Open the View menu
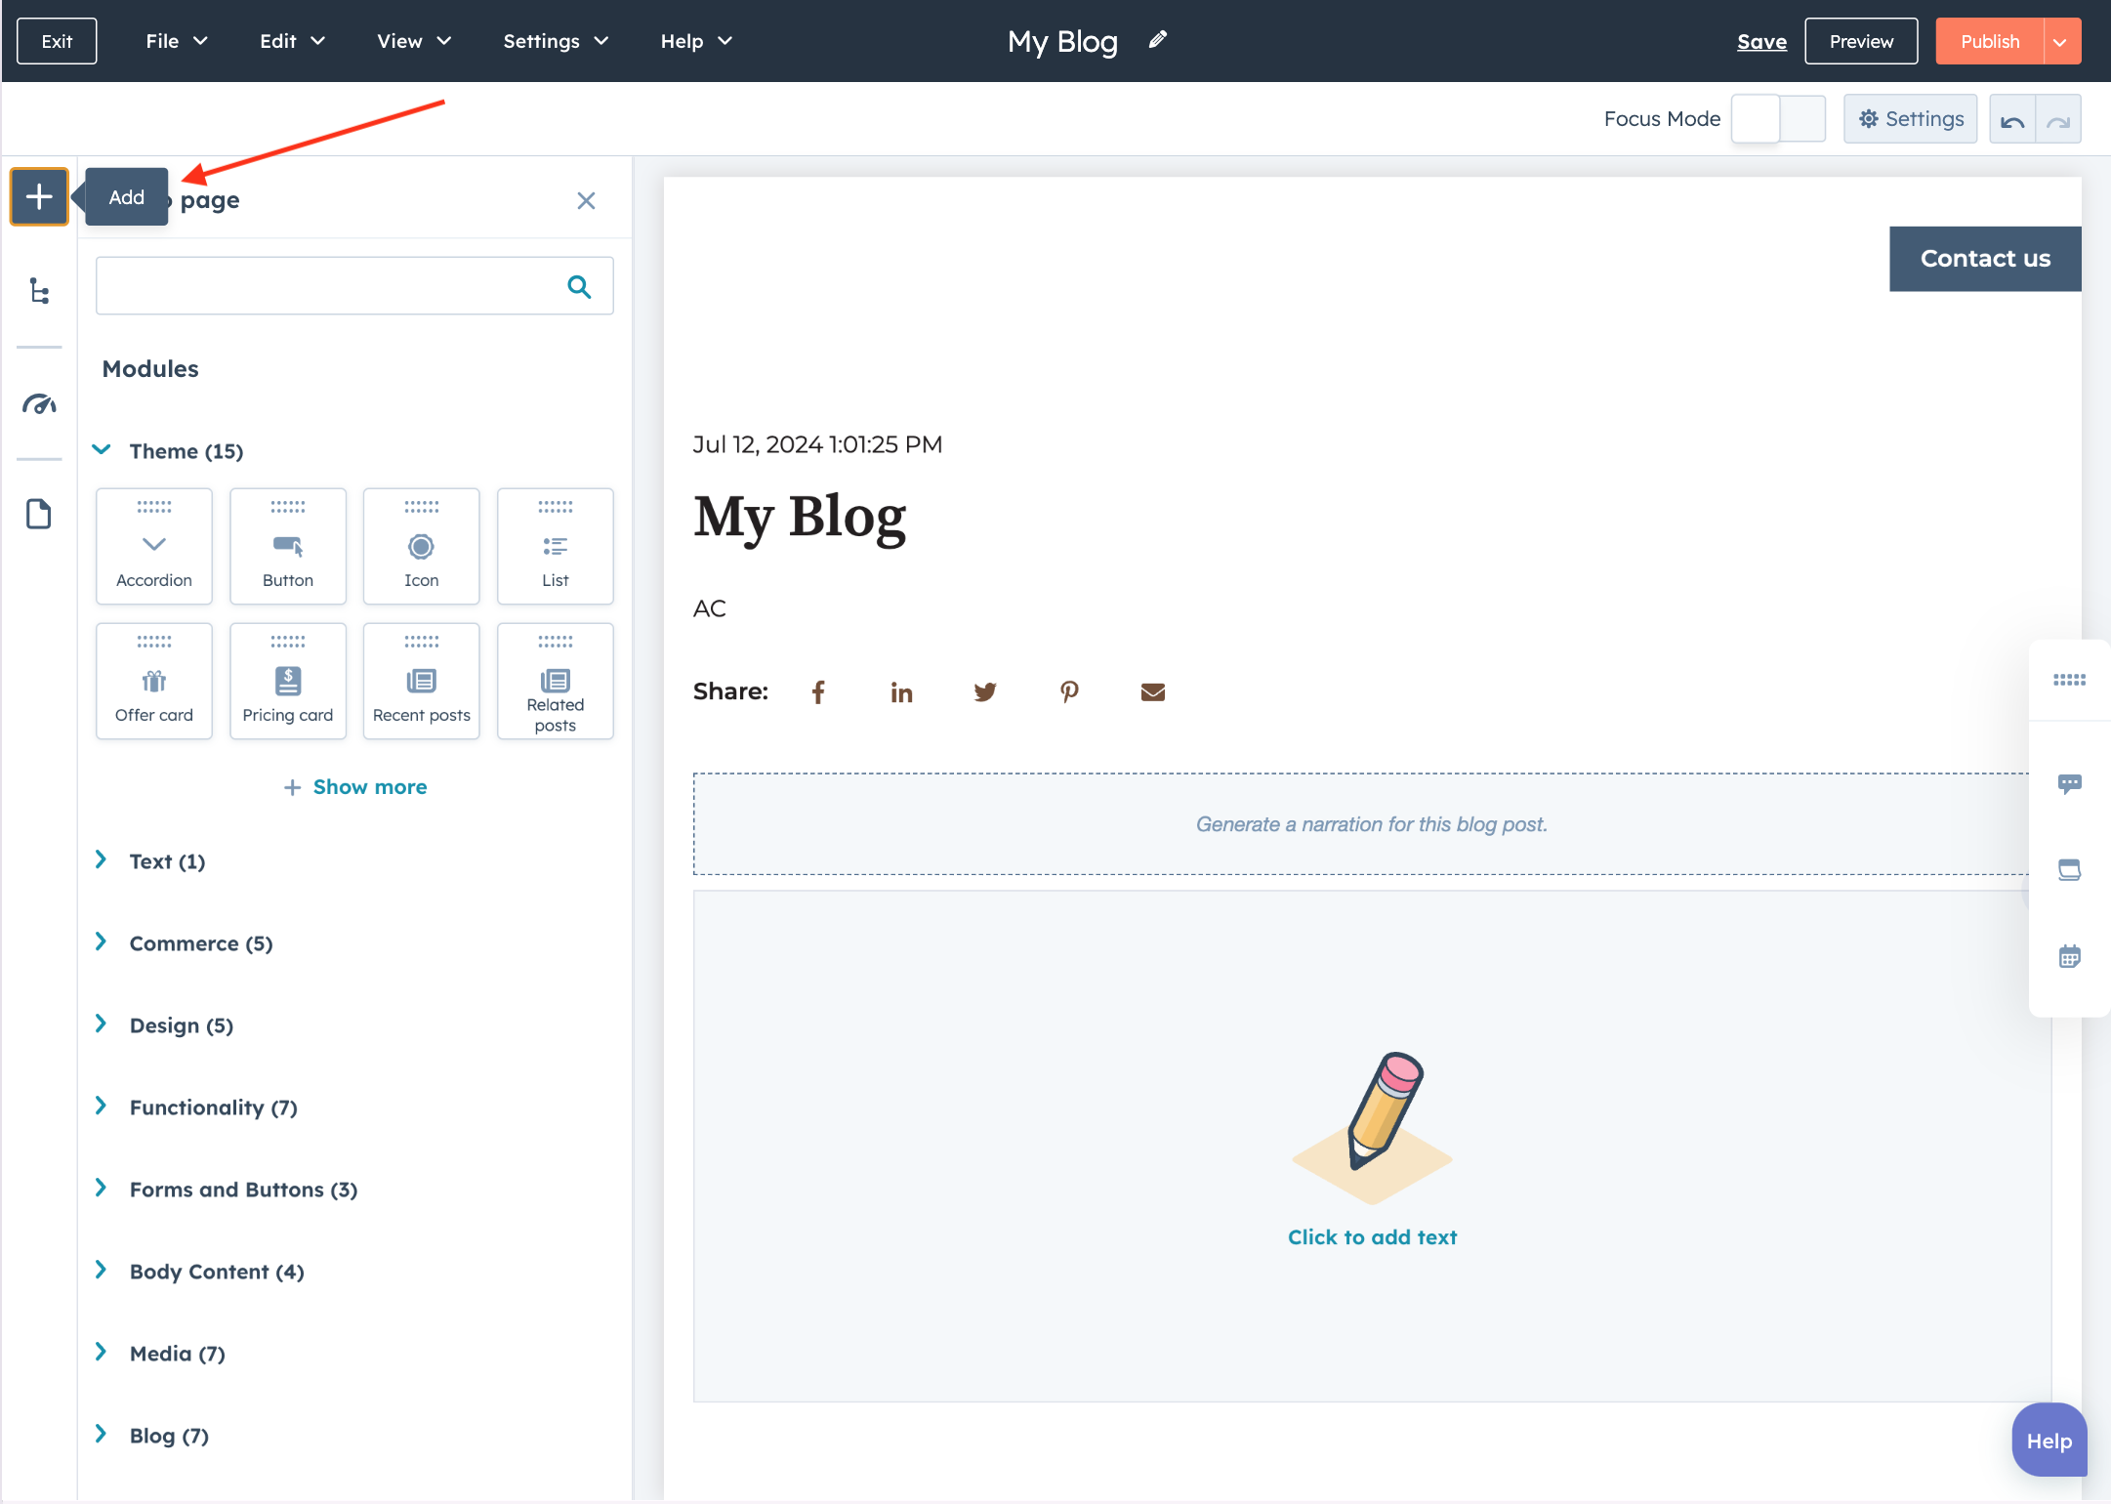2111x1504 pixels. 414,41
